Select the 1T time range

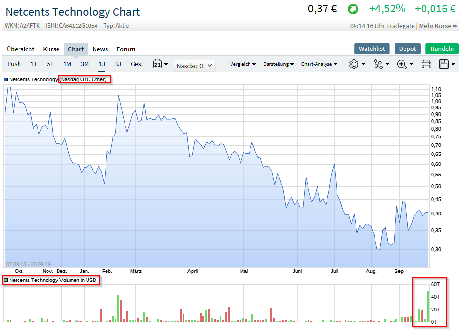click(34, 64)
